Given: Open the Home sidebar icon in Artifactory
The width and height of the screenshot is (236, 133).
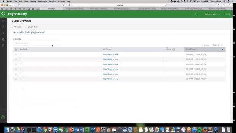Looking at the screenshot, I should (x=3, y=21).
